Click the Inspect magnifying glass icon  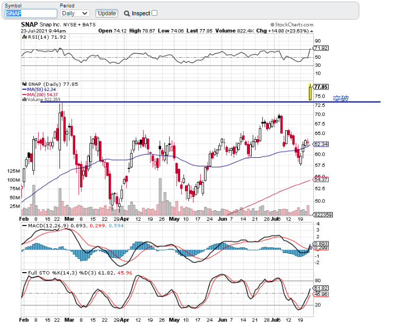coord(127,13)
